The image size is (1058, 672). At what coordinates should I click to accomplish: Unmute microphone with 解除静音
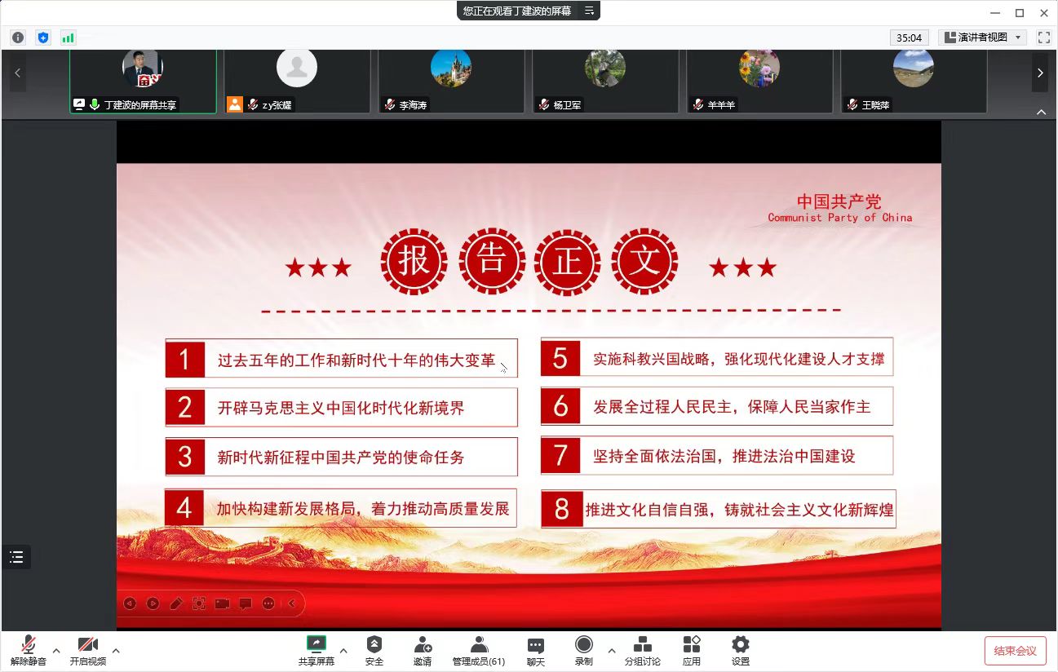pos(29,650)
